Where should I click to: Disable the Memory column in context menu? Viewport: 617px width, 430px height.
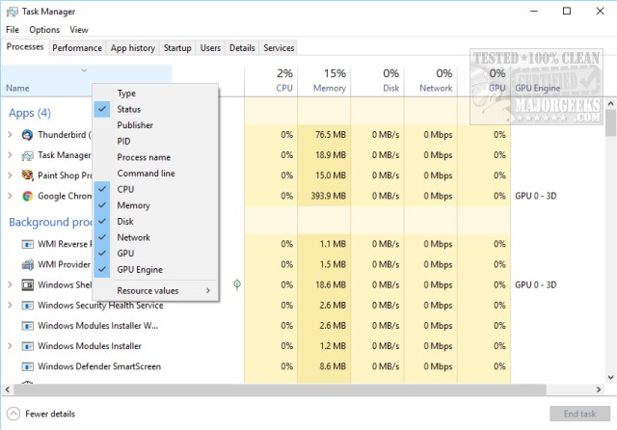pos(133,205)
